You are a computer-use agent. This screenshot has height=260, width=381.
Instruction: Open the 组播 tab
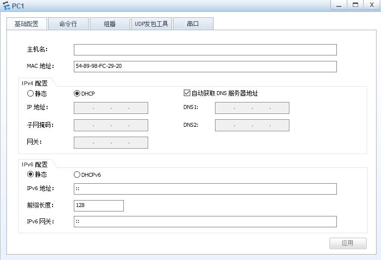point(110,24)
